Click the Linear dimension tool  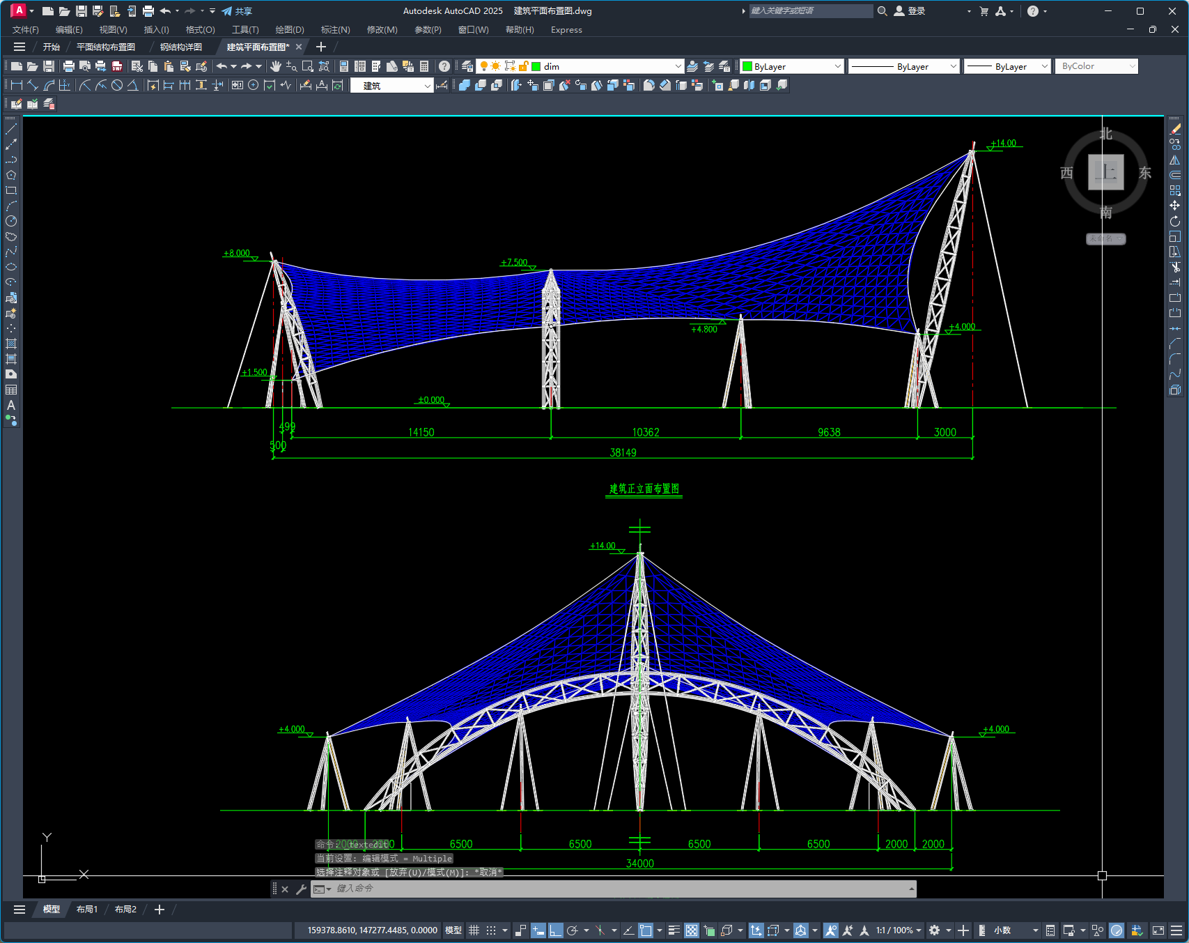pyautogui.click(x=16, y=85)
